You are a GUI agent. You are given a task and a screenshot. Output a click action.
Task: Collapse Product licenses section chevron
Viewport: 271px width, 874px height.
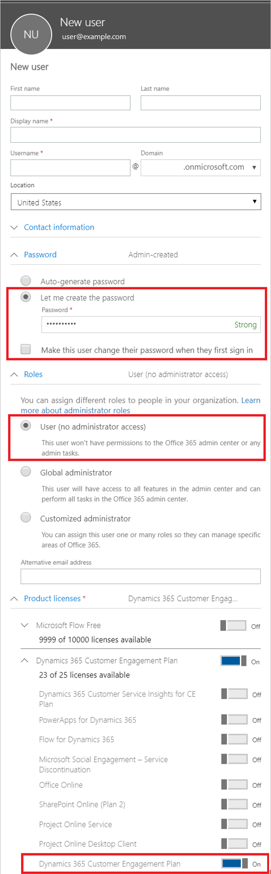click(x=14, y=599)
